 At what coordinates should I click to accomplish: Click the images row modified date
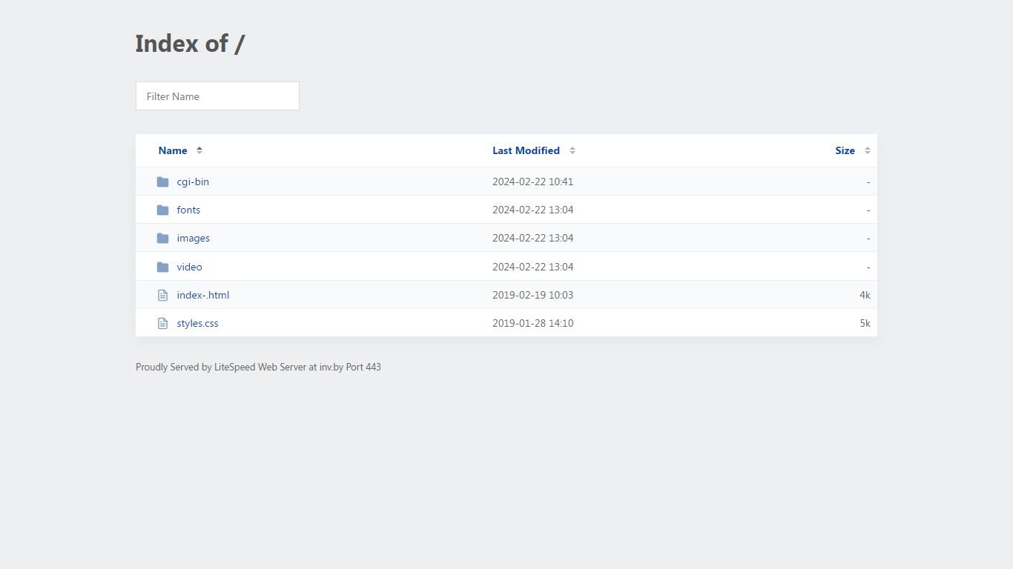[532, 238]
